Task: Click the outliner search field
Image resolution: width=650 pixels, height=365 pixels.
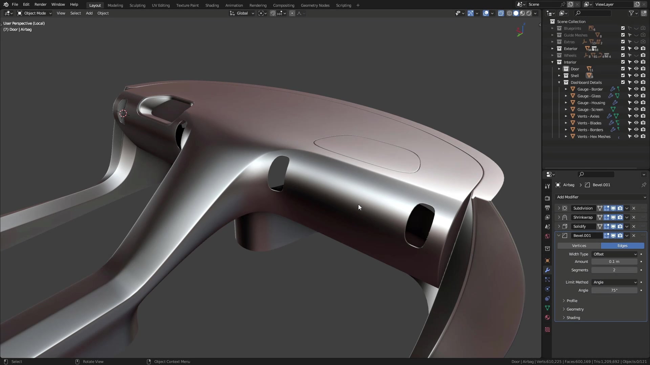Action: (592, 13)
